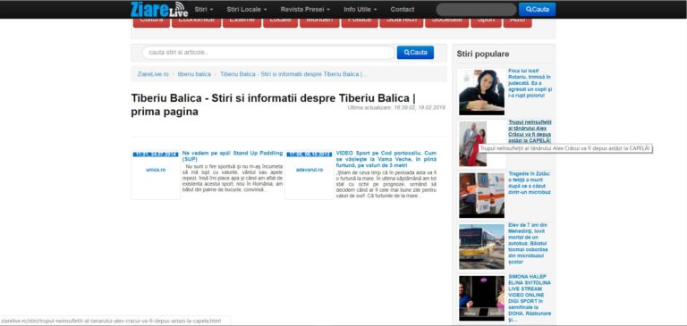Open bus thumbnail for 'Elev de 7 ani' story
The image size is (687, 326).
[481, 247]
